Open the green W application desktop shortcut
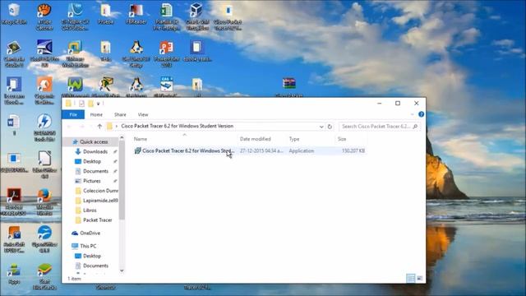Viewport: 526px width, 296px height. (75, 85)
